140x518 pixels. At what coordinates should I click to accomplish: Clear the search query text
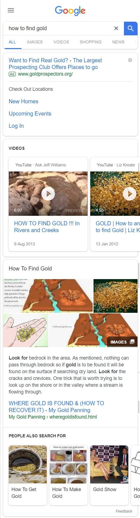(116, 28)
